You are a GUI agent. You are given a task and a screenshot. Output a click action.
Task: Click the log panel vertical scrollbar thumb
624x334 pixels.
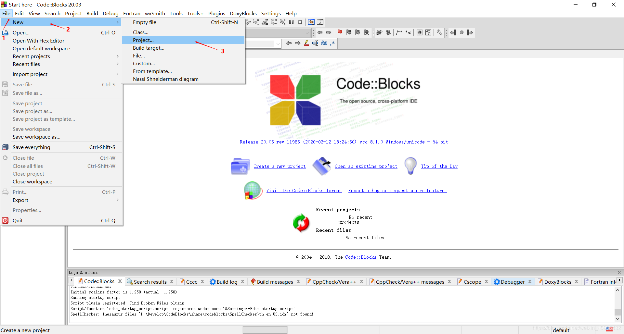(x=617, y=312)
